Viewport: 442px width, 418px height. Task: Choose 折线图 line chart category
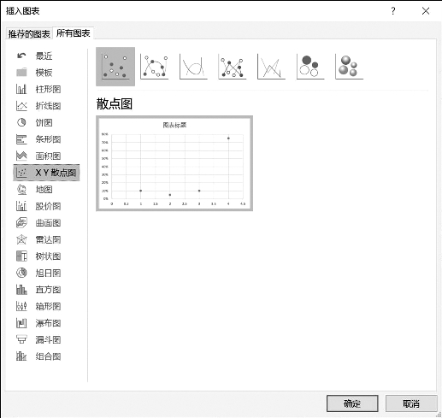point(38,106)
